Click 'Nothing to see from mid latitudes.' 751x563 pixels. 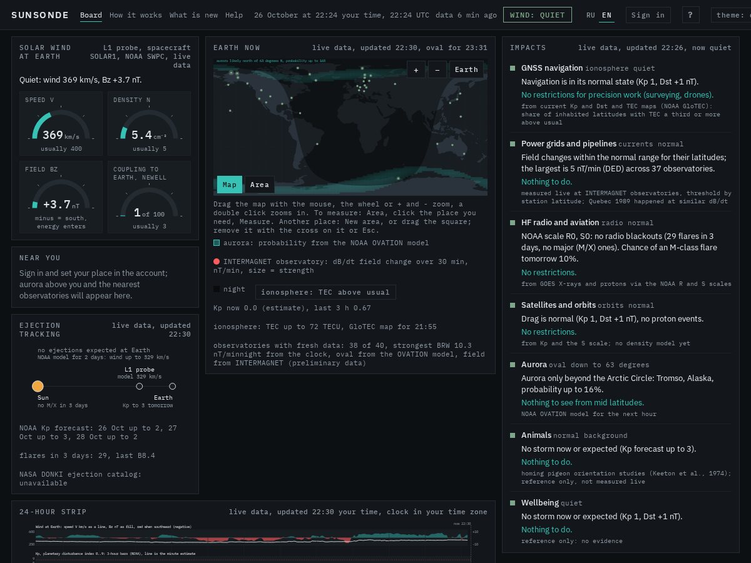click(x=583, y=402)
